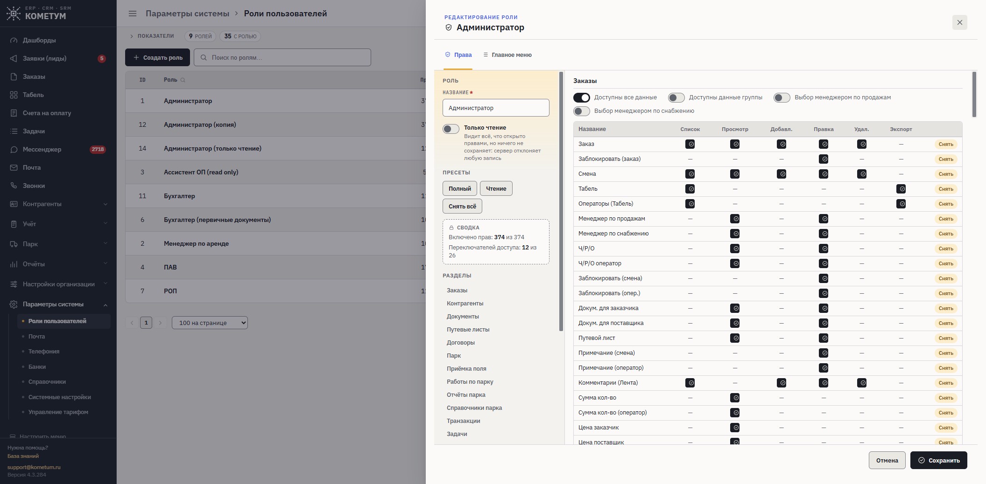Click the Отчёты bar chart icon
Viewport: 986px width, 484px height.
(14, 264)
